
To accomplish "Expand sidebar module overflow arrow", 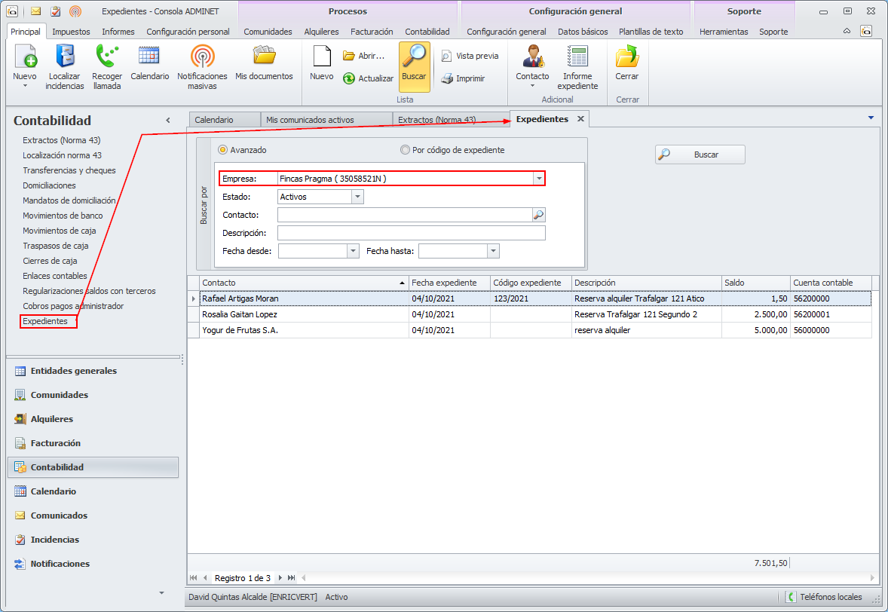I will click(x=161, y=592).
